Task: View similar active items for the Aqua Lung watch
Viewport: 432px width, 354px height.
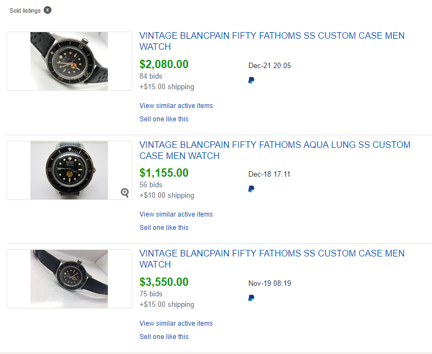Action: pos(176,214)
